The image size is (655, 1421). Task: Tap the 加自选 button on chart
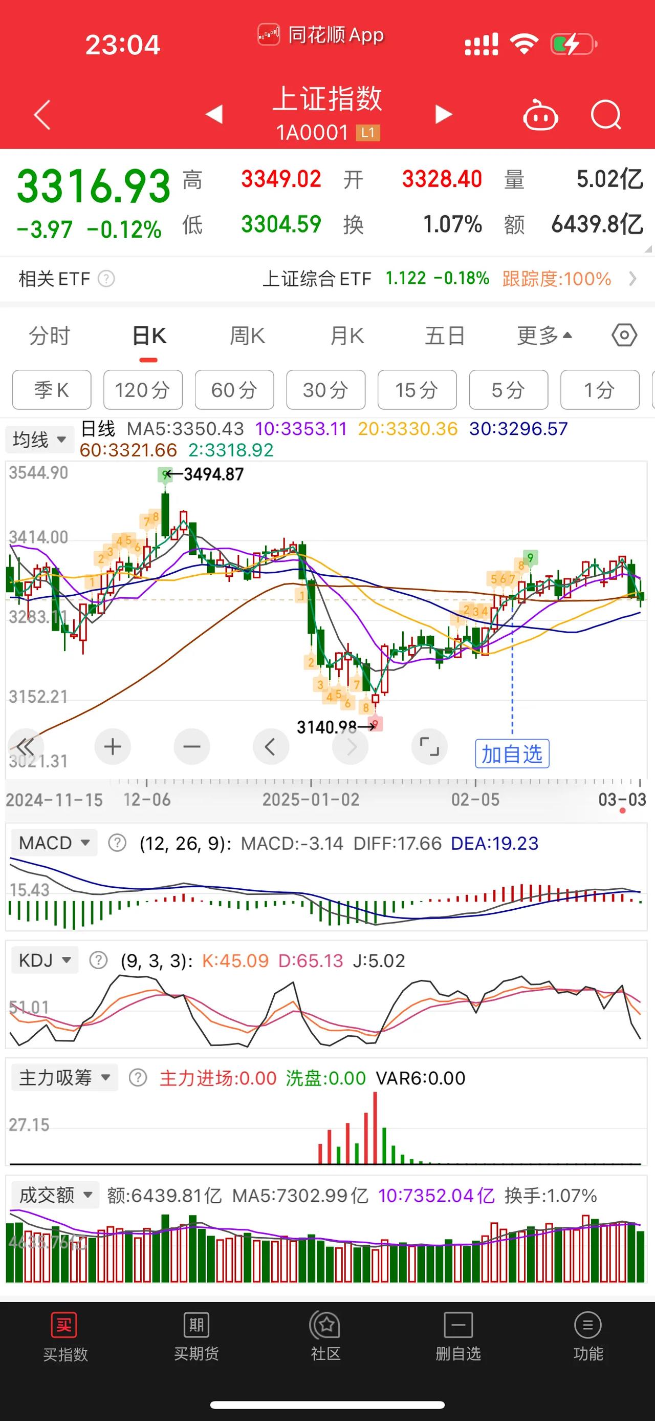512,754
